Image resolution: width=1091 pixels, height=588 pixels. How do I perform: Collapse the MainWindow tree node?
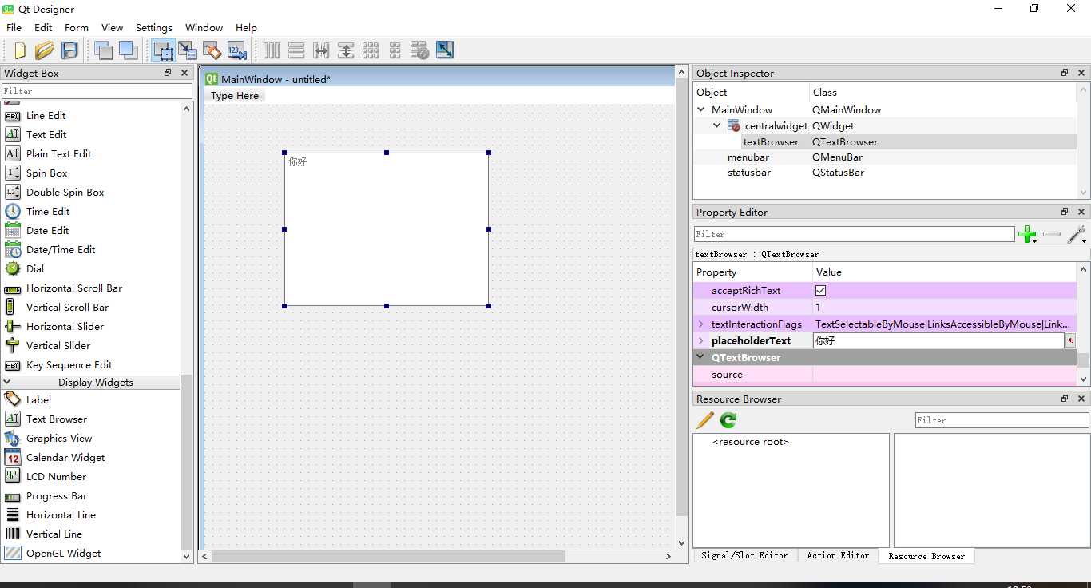click(x=701, y=109)
